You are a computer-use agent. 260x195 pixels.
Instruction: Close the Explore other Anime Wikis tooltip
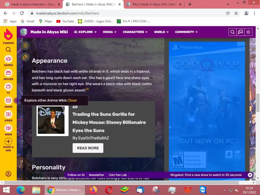pos(72,100)
